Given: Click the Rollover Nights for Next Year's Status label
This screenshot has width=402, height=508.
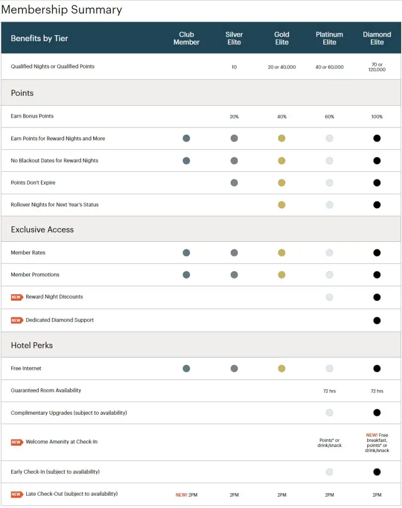Looking at the screenshot, I should coord(55,205).
